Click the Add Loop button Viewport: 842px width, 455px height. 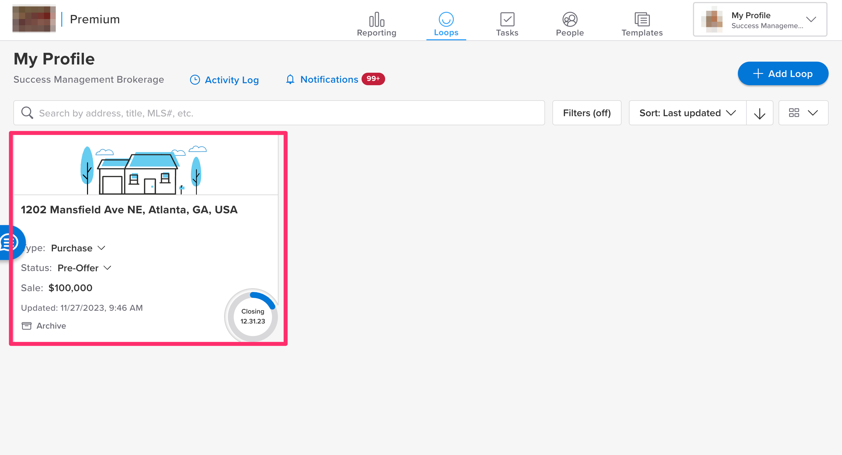click(783, 74)
